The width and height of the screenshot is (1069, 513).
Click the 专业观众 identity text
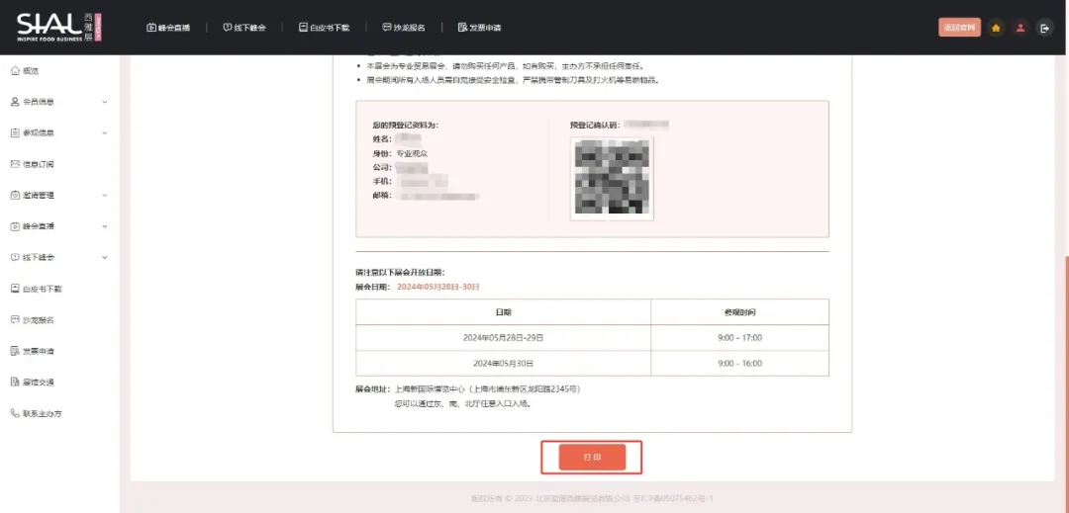point(412,153)
